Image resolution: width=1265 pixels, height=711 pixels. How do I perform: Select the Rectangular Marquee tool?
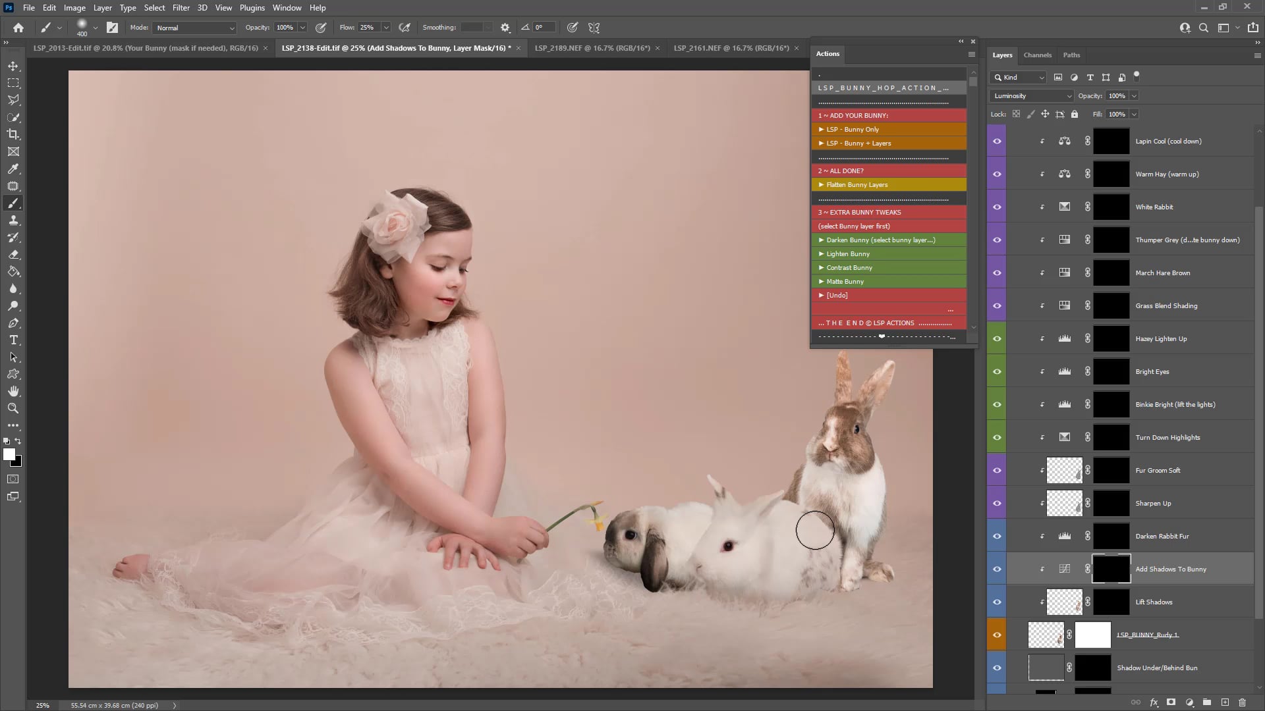13,83
